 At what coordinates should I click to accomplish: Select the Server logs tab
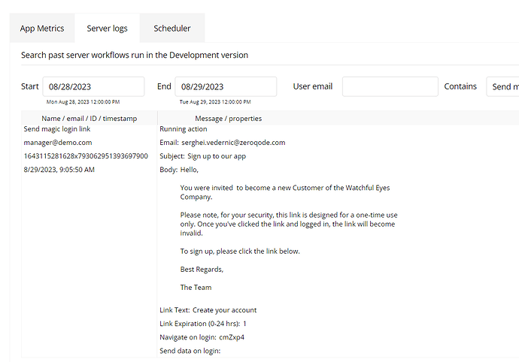(x=108, y=29)
